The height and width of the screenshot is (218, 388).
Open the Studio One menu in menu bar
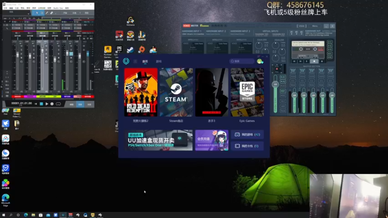(58, 8)
